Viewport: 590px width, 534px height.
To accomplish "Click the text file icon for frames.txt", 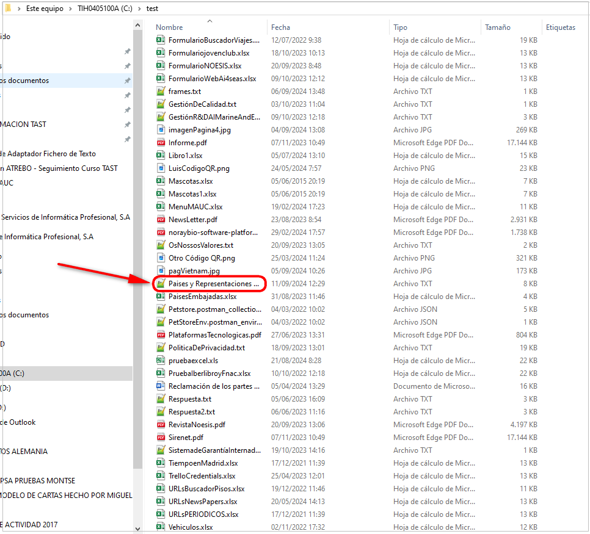I will pyautogui.click(x=161, y=92).
